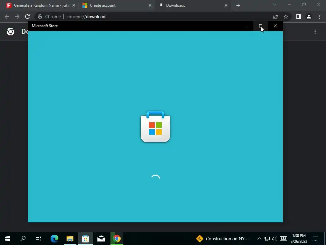
Task: Close the Generate a Random Name tab
Action: 74,5
